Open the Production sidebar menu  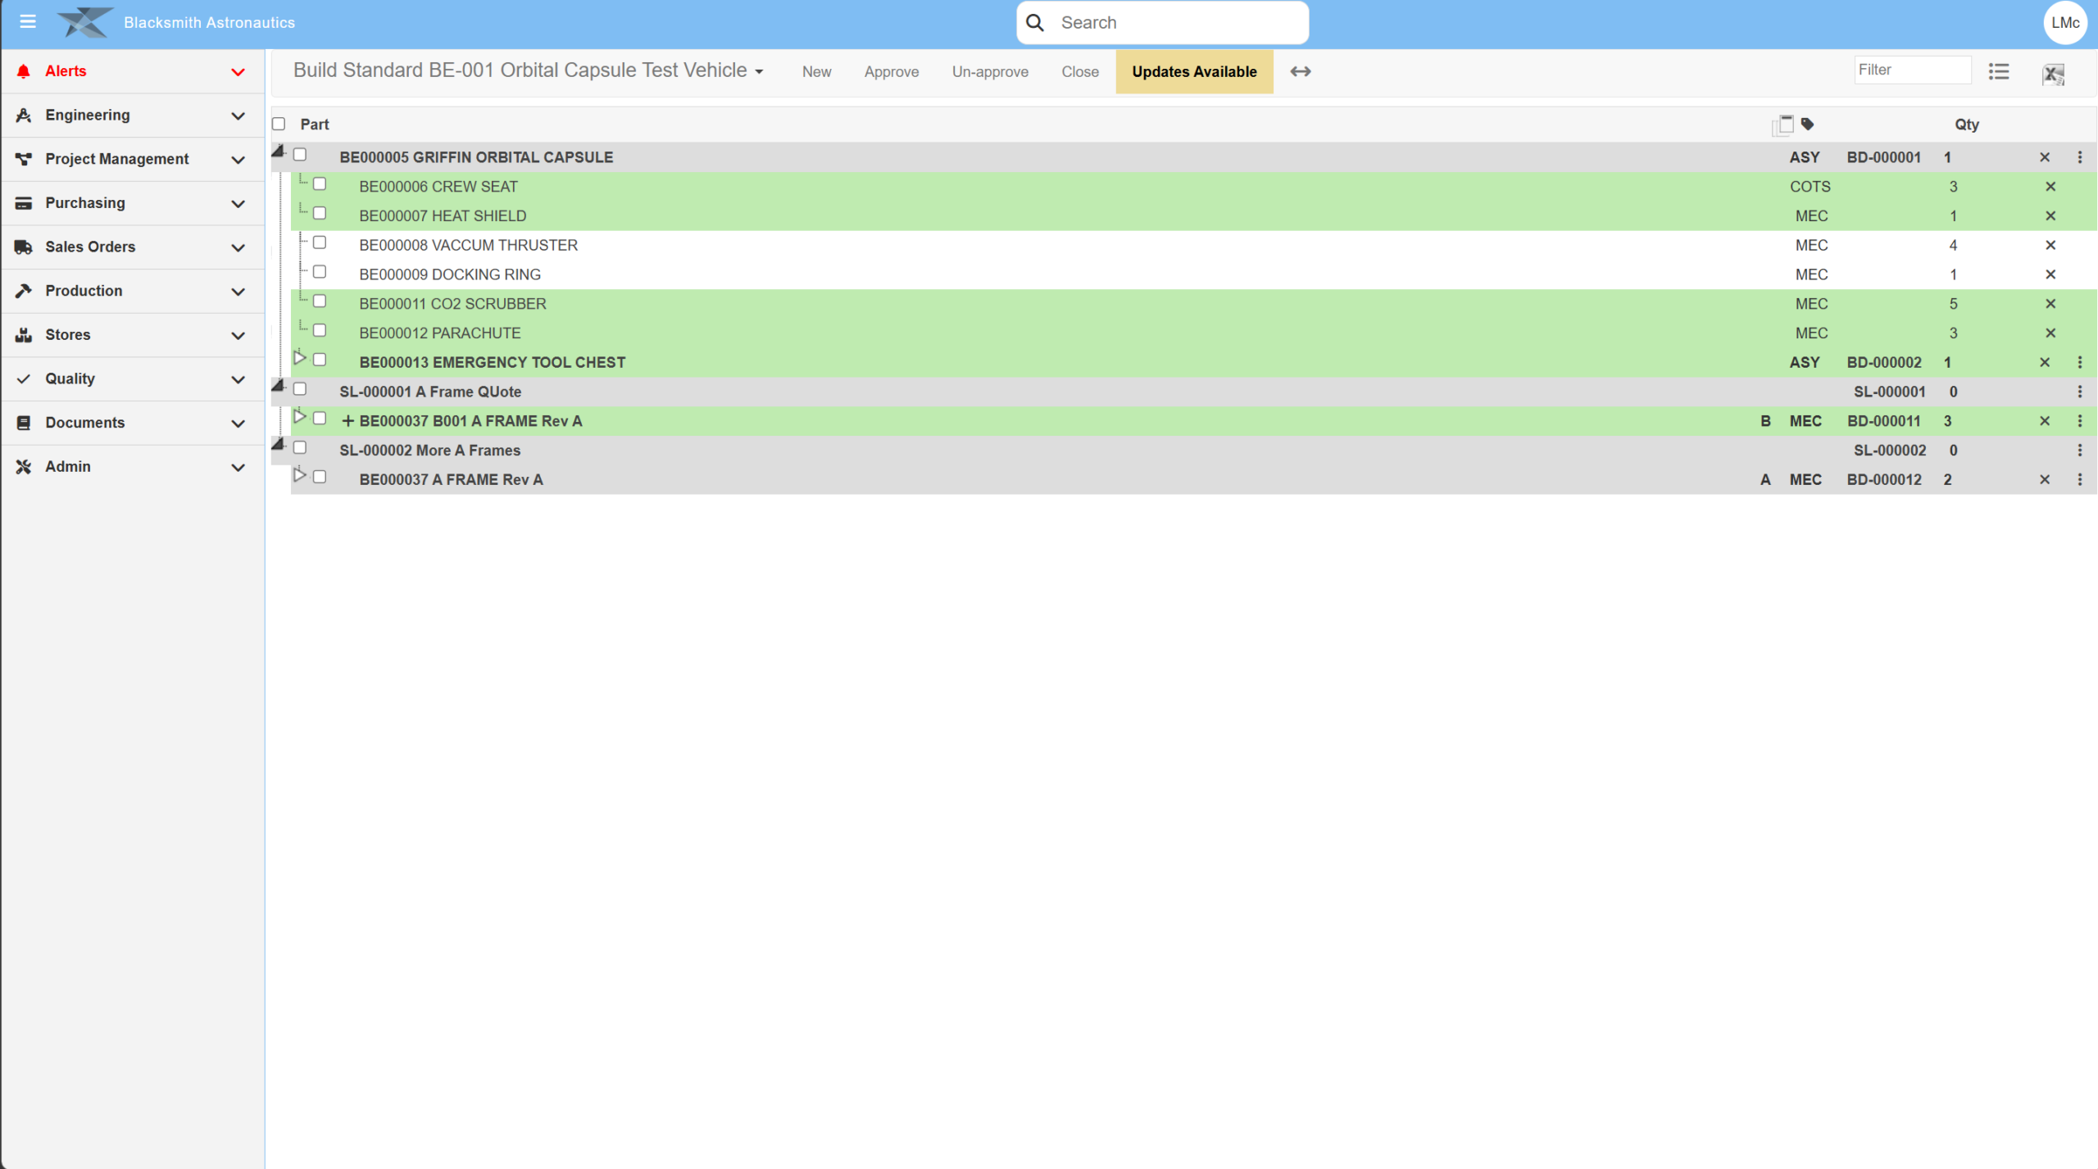[x=132, y=291]
